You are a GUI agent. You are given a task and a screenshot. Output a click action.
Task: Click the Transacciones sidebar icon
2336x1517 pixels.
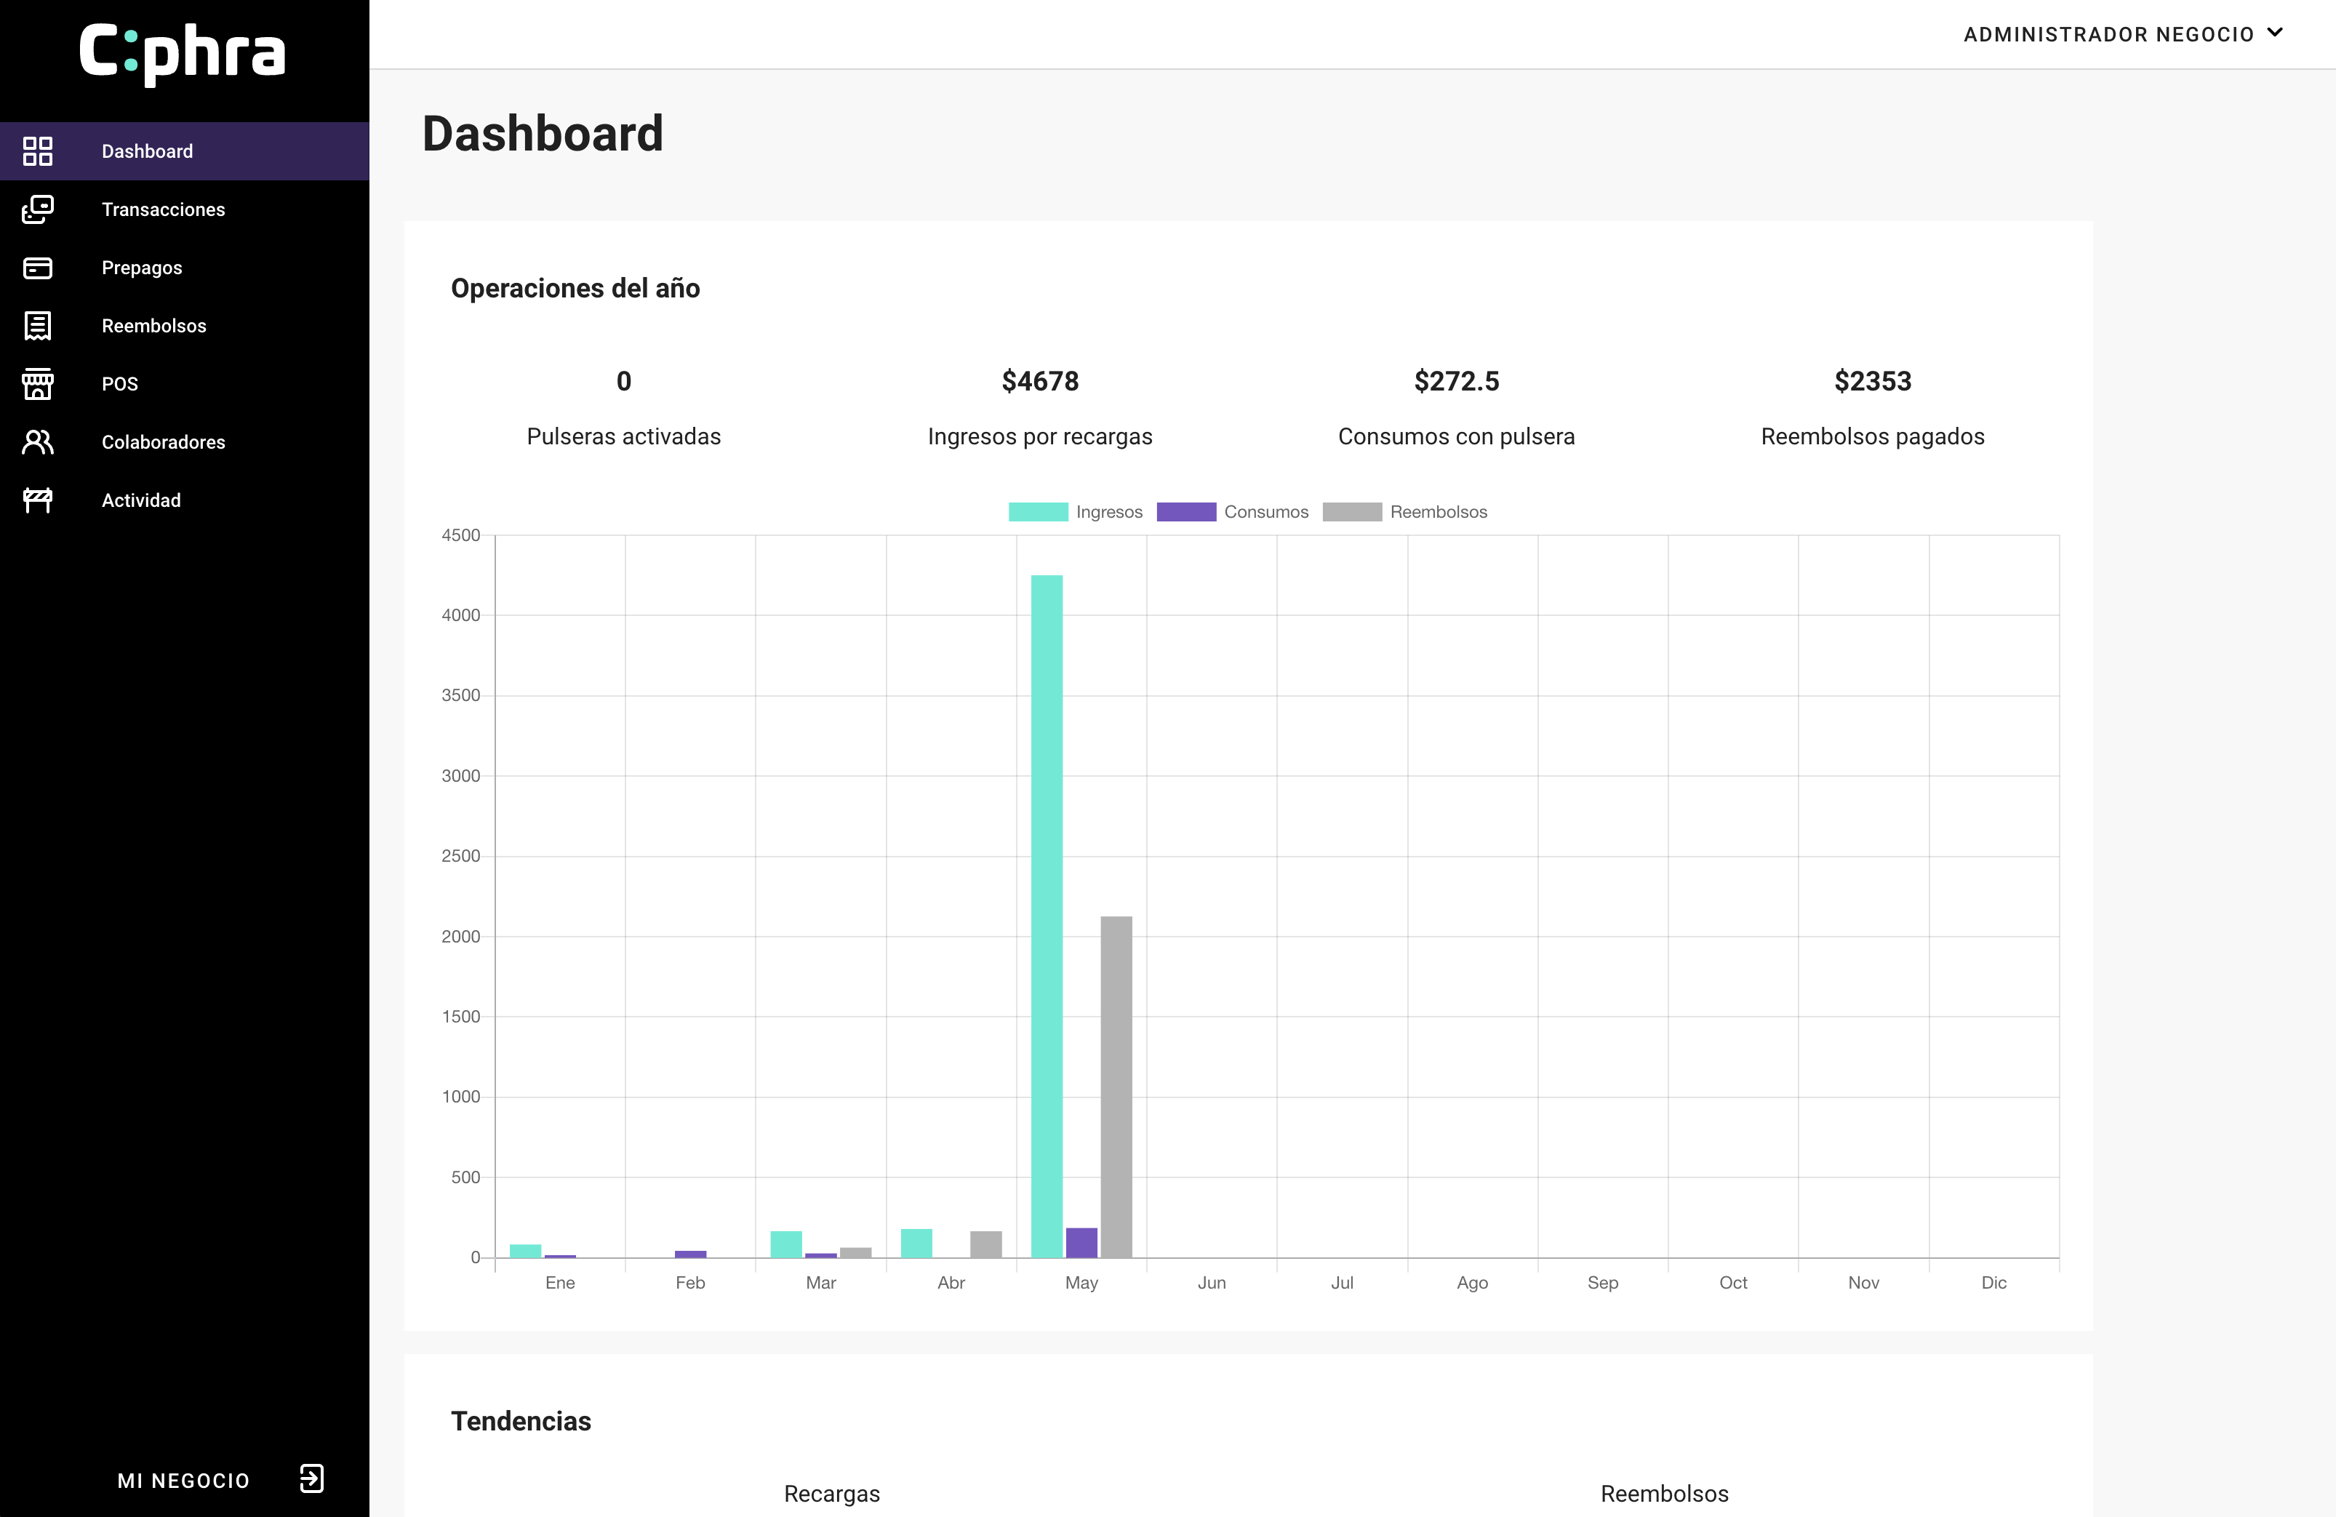pyautogui.click(x=37, y=209)
